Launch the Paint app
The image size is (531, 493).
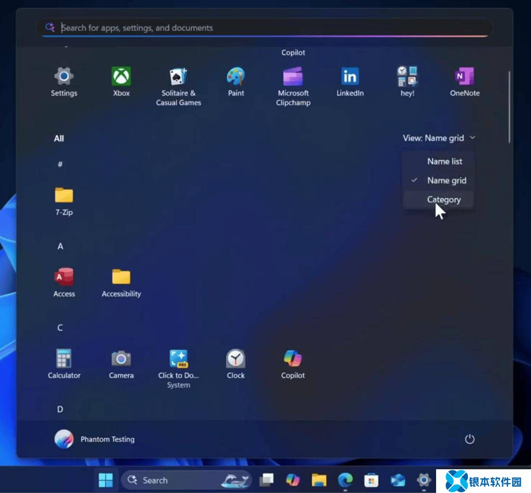tap(236, 82)
